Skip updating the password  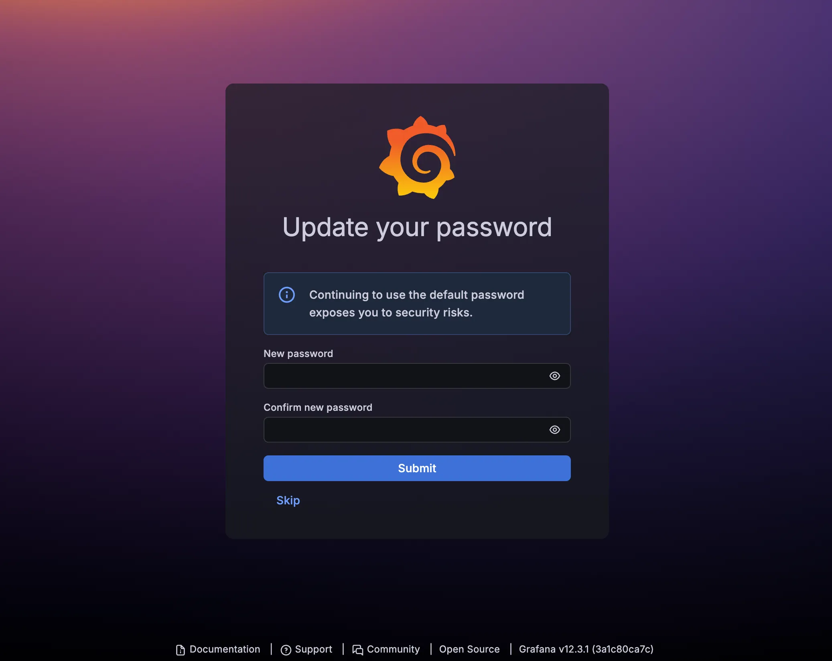click(x=288, y=500)
